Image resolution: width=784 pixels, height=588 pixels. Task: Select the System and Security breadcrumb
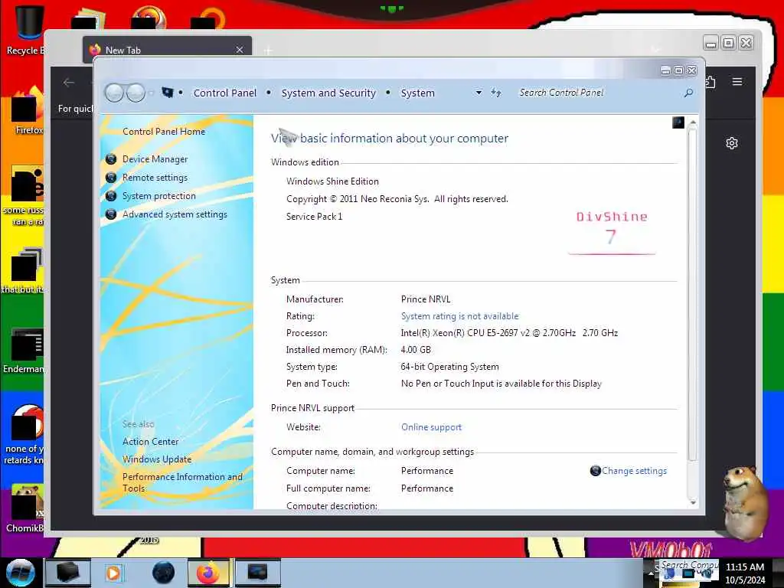pyautogui.click(x=328, y=93)
